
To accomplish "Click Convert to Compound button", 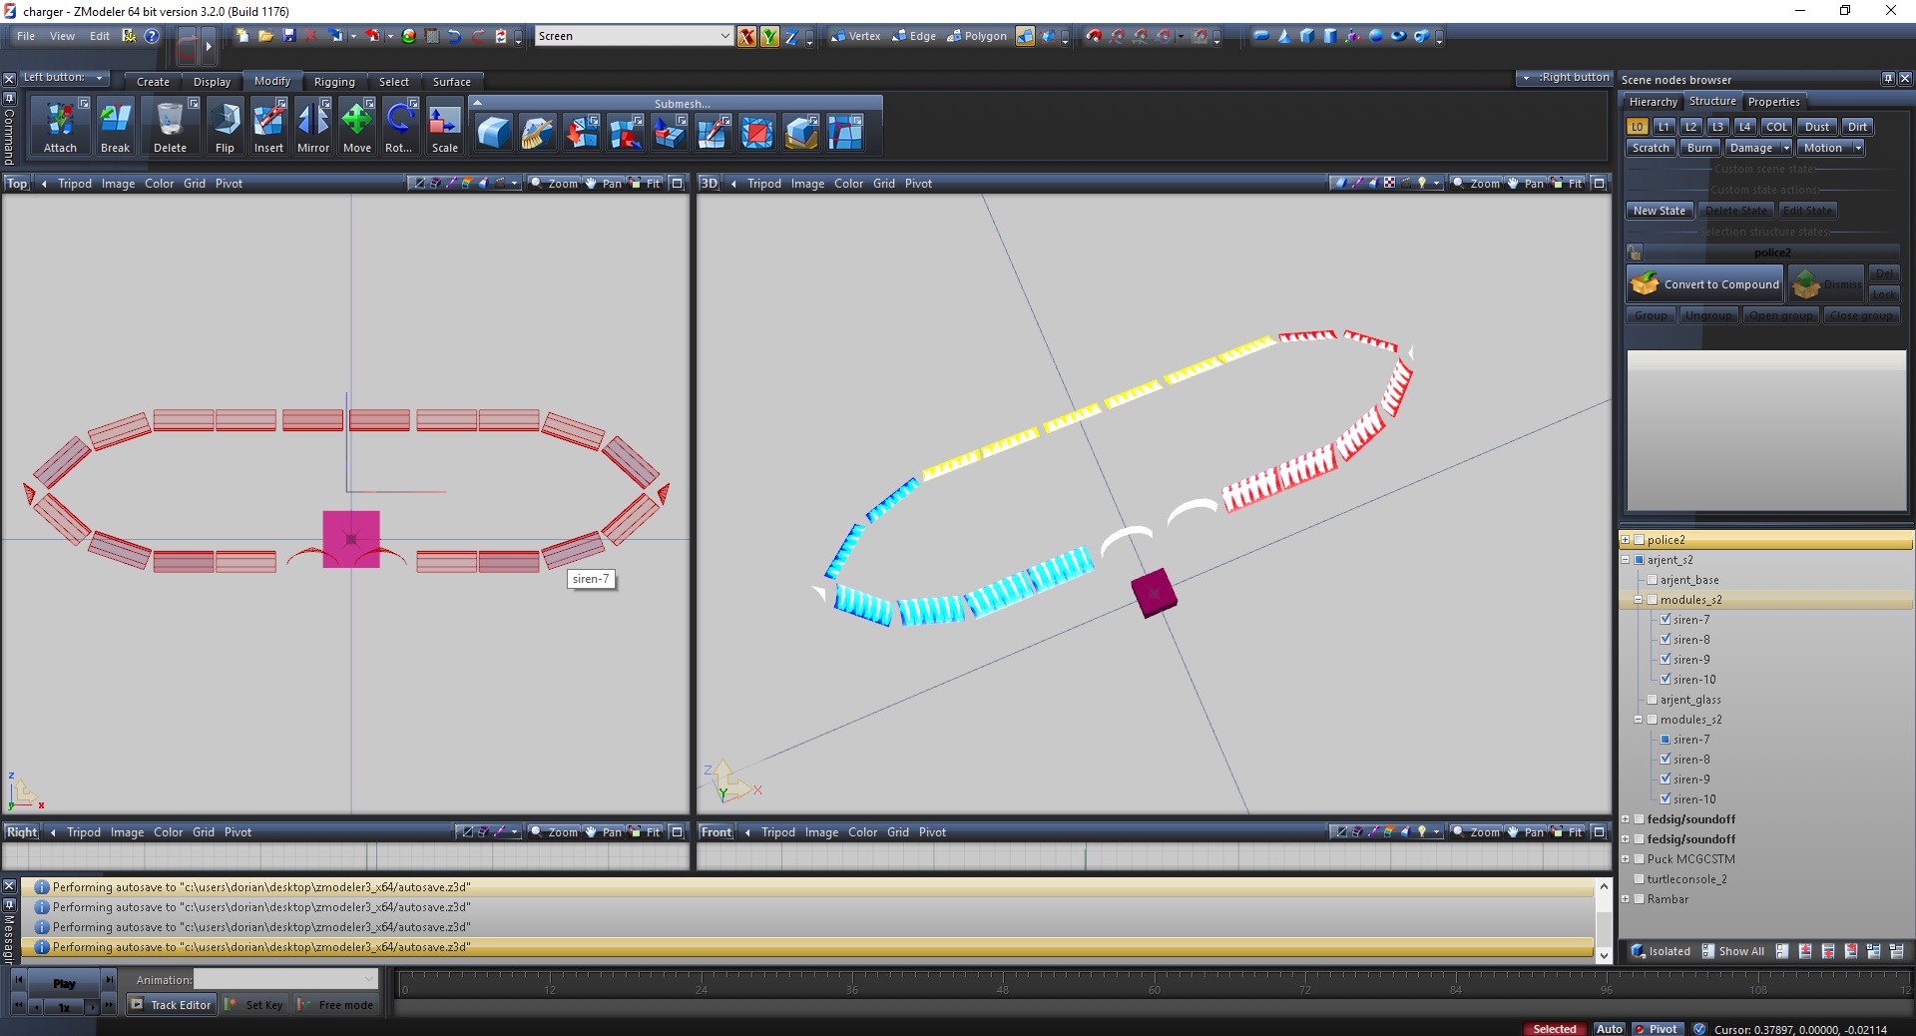I will [x=1704, y=284].
